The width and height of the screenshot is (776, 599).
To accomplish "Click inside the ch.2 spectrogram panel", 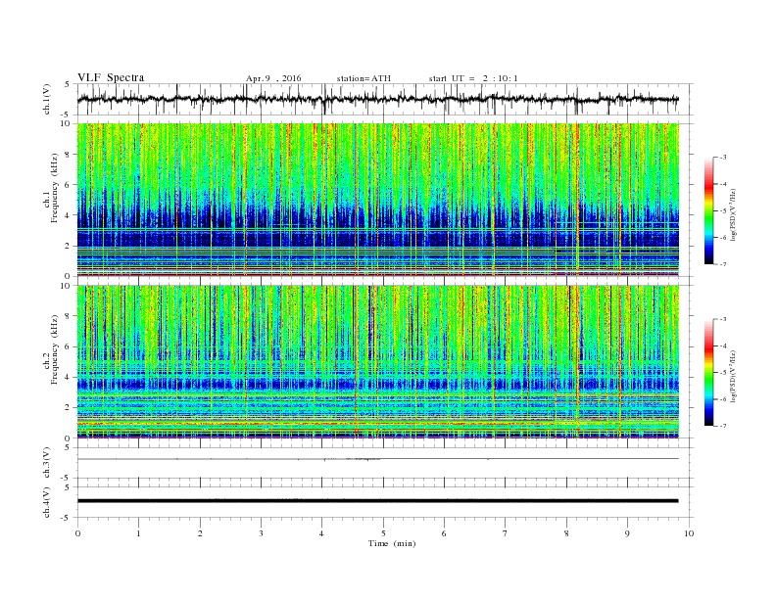I will click(377, 362).
